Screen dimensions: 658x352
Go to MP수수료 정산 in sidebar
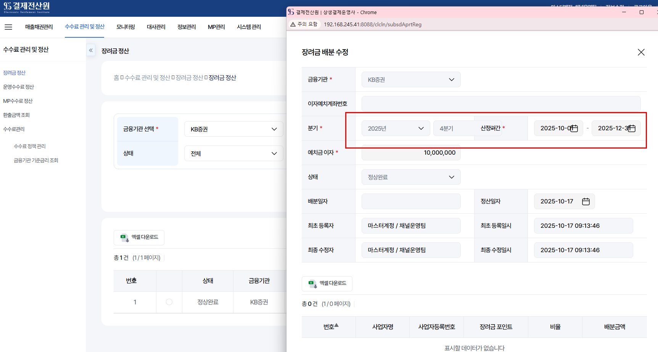[18, 101]
